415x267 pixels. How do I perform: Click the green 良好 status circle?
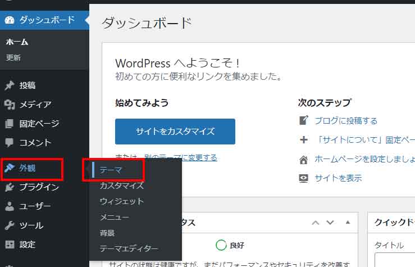click(221, 245)
